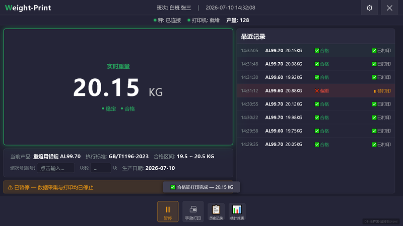The height and width of the screenshot is (226, 403).
Task: Open the history records (历史记录) icon
Action: pyautogui.click(x=216, y=211)
